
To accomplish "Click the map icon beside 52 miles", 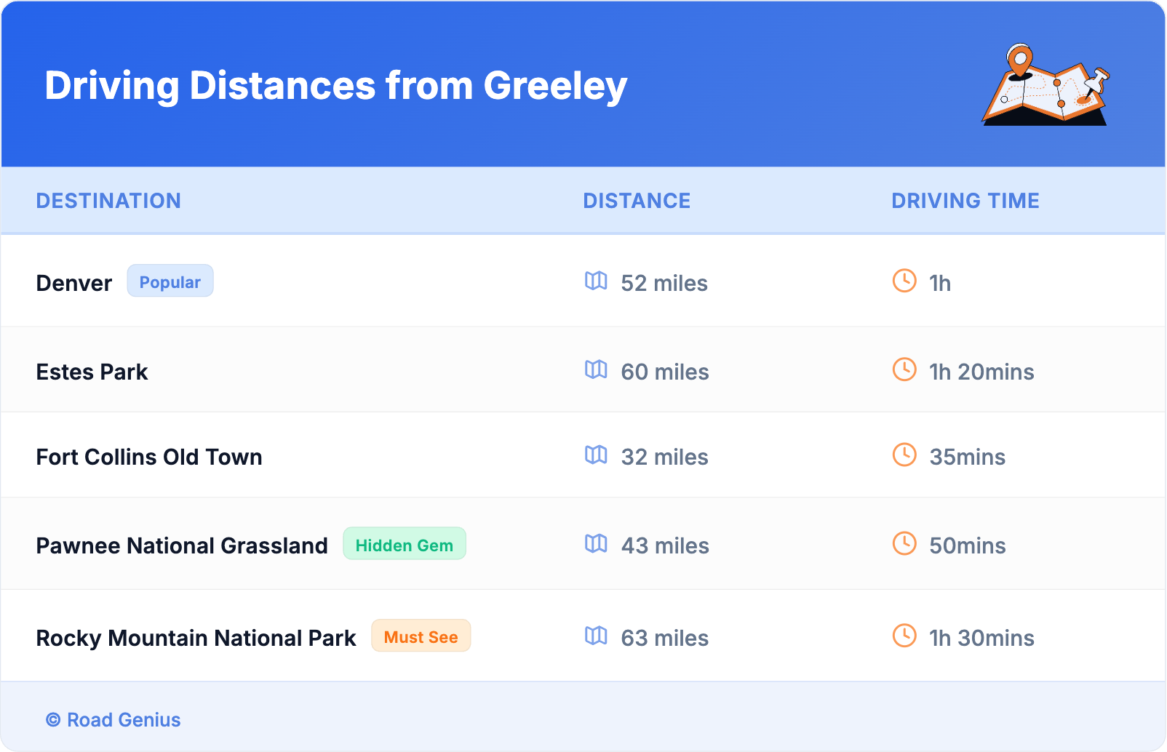I will [596, 281].
